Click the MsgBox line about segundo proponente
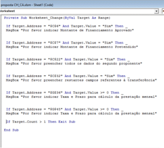164x148 pixels. pos(74,64)
